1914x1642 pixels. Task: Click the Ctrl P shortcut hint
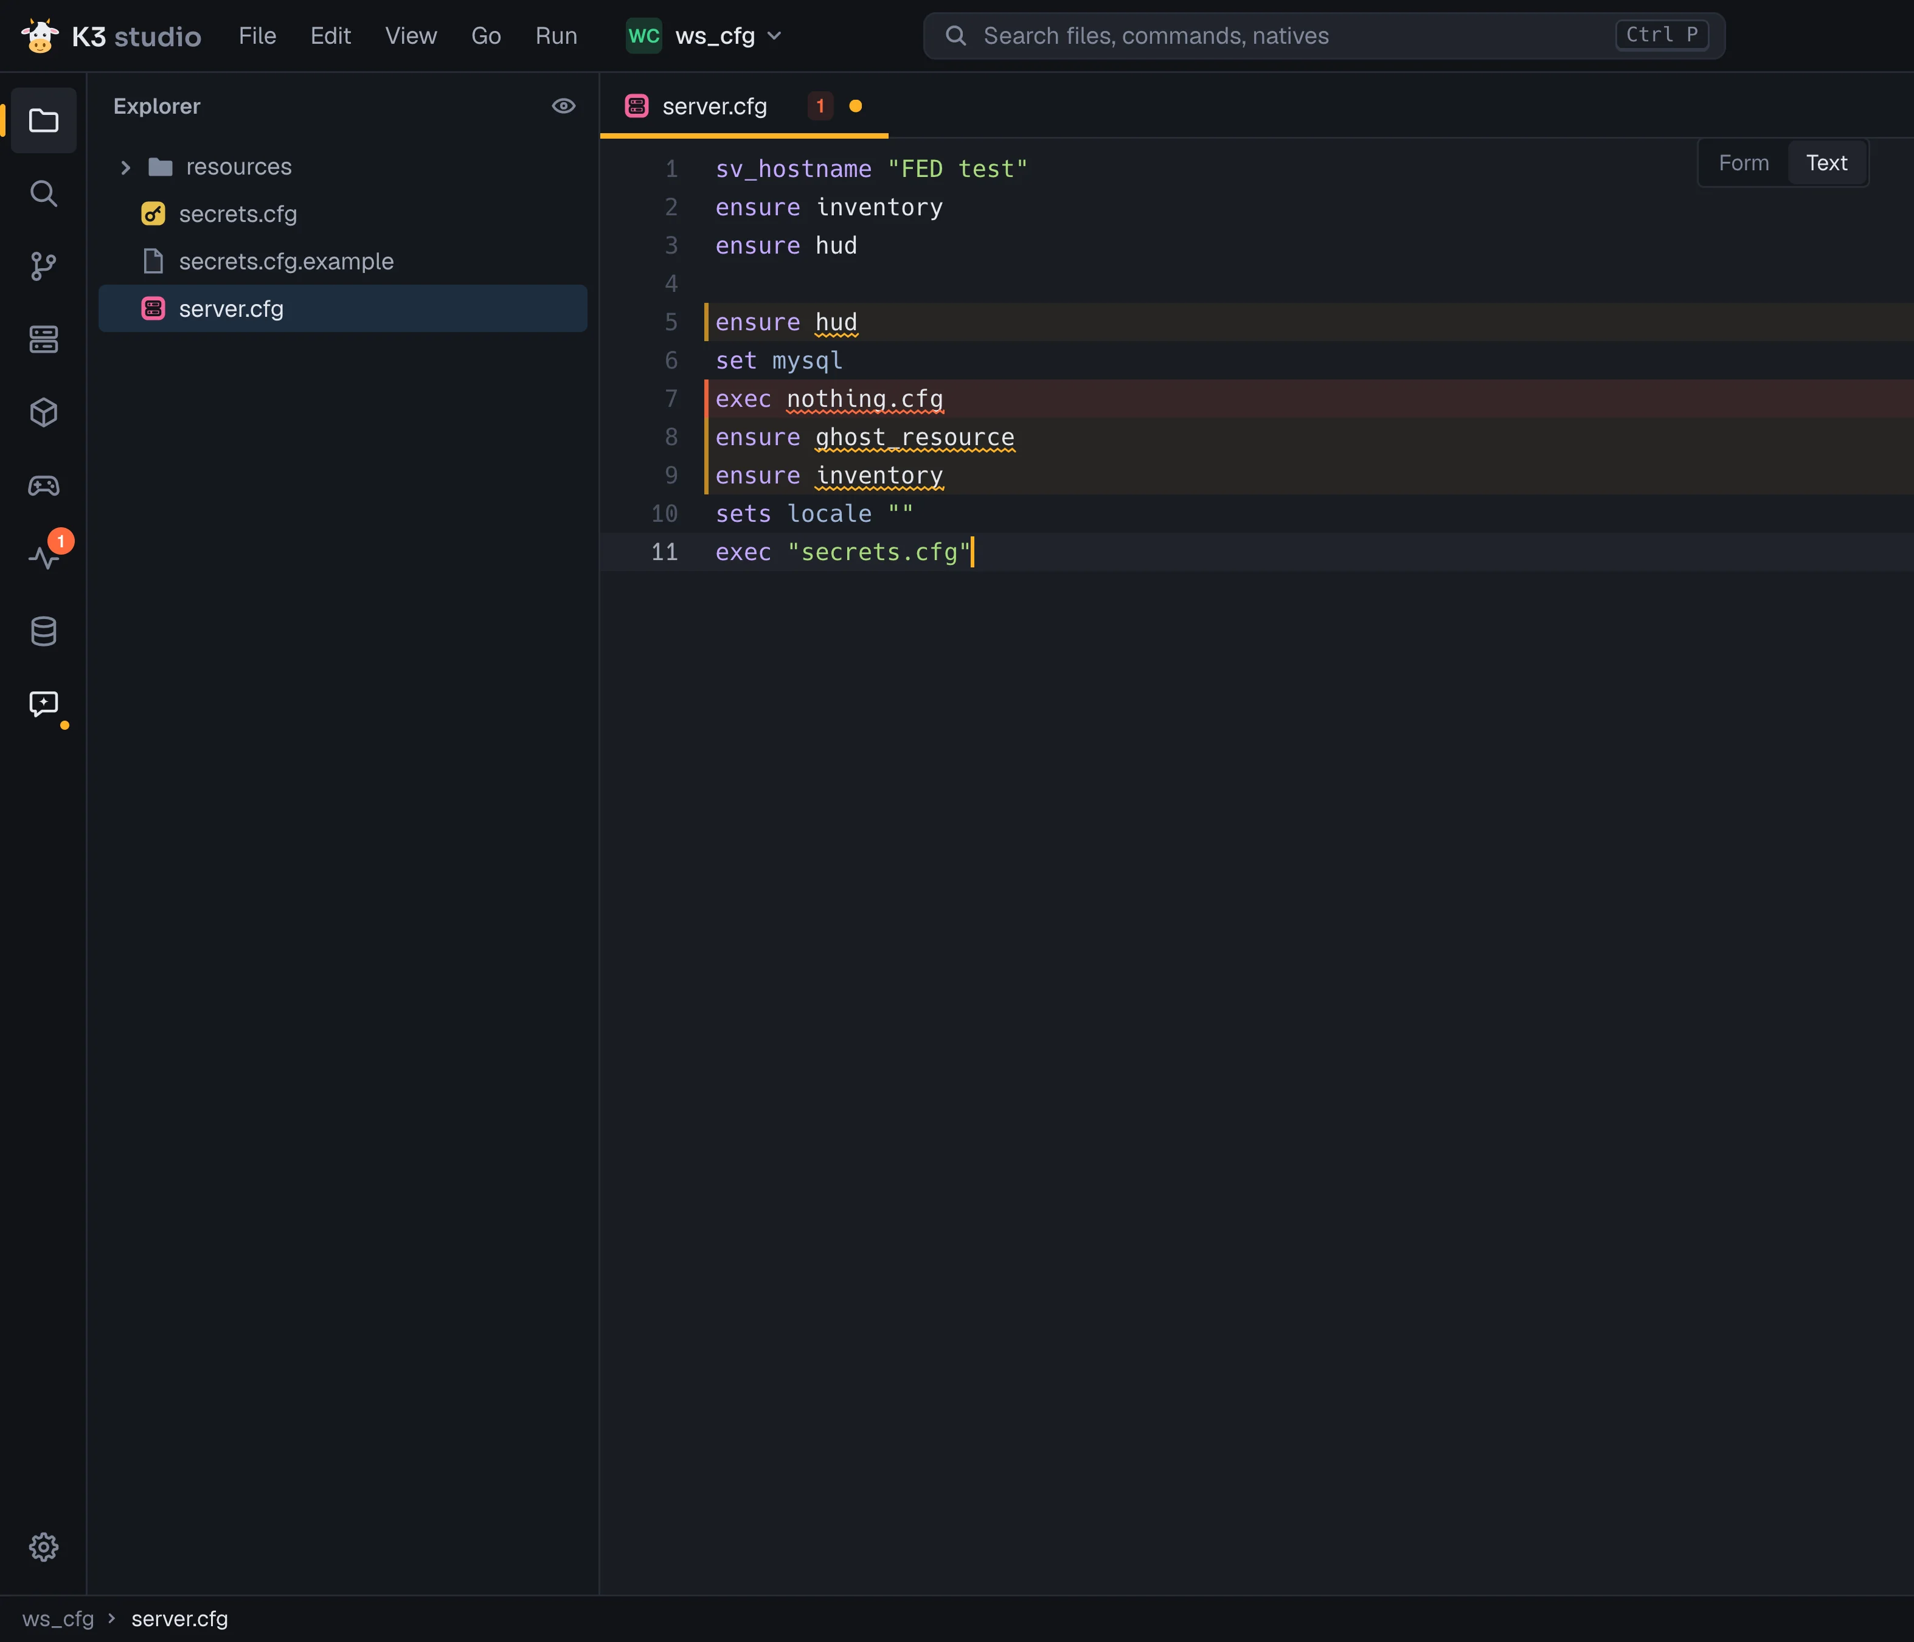coord(1662,35)
